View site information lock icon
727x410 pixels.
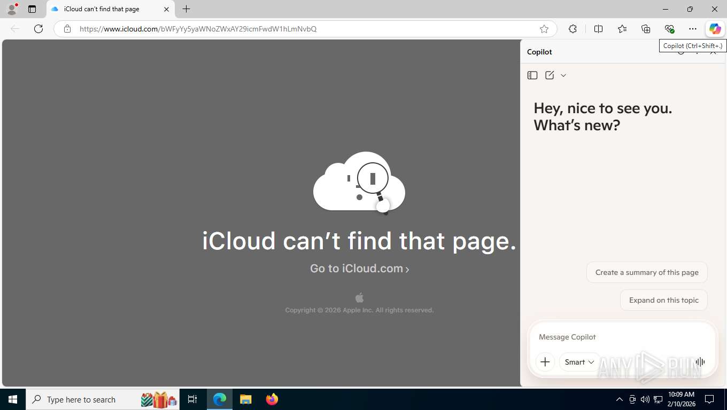point(67,29)
